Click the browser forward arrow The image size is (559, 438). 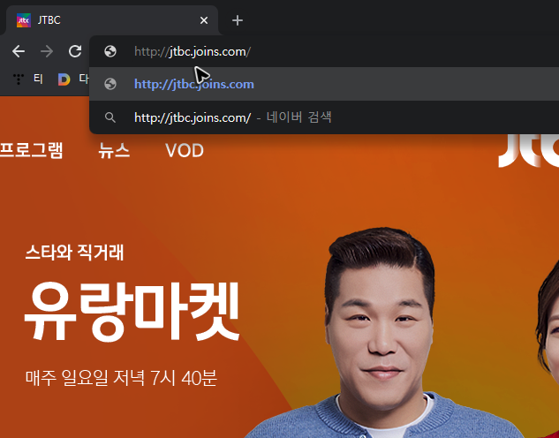(47, 52)
